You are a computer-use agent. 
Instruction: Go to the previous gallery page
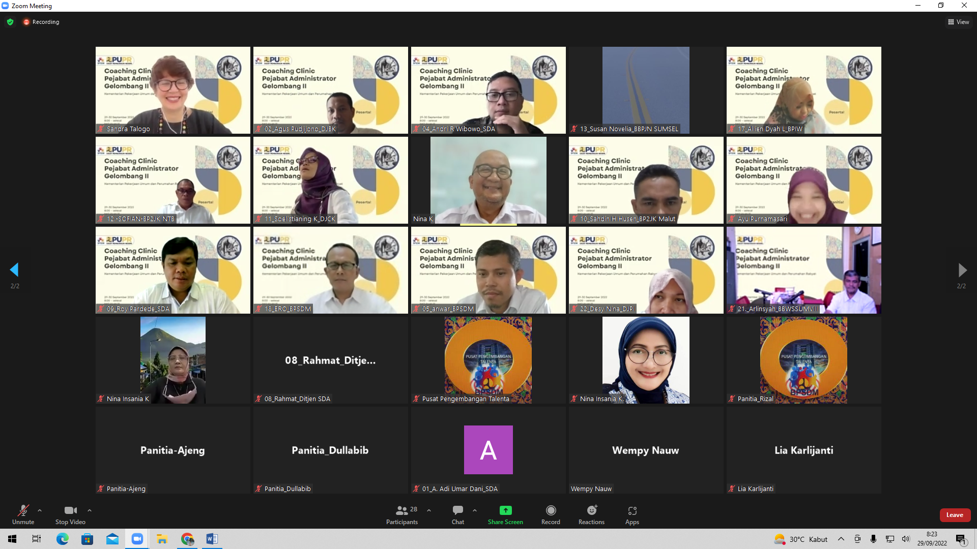(x=14, y=270)
